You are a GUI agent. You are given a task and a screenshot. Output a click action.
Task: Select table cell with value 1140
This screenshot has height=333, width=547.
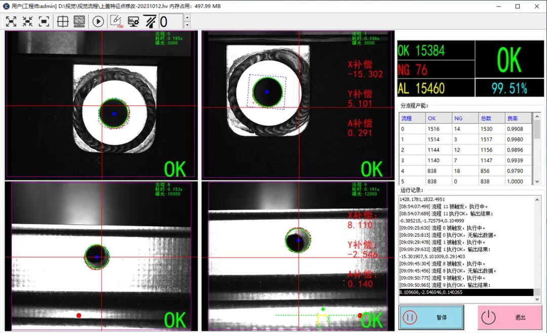click(x=439, y=160)
